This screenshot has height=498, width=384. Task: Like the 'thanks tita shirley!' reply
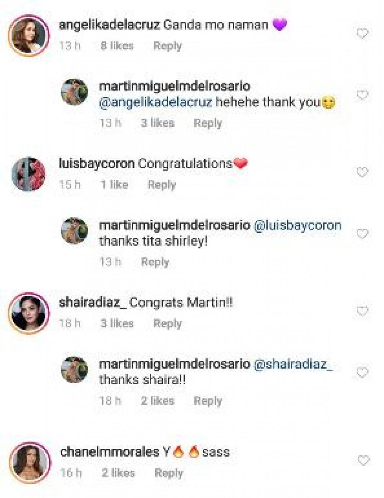click(362, 234)
